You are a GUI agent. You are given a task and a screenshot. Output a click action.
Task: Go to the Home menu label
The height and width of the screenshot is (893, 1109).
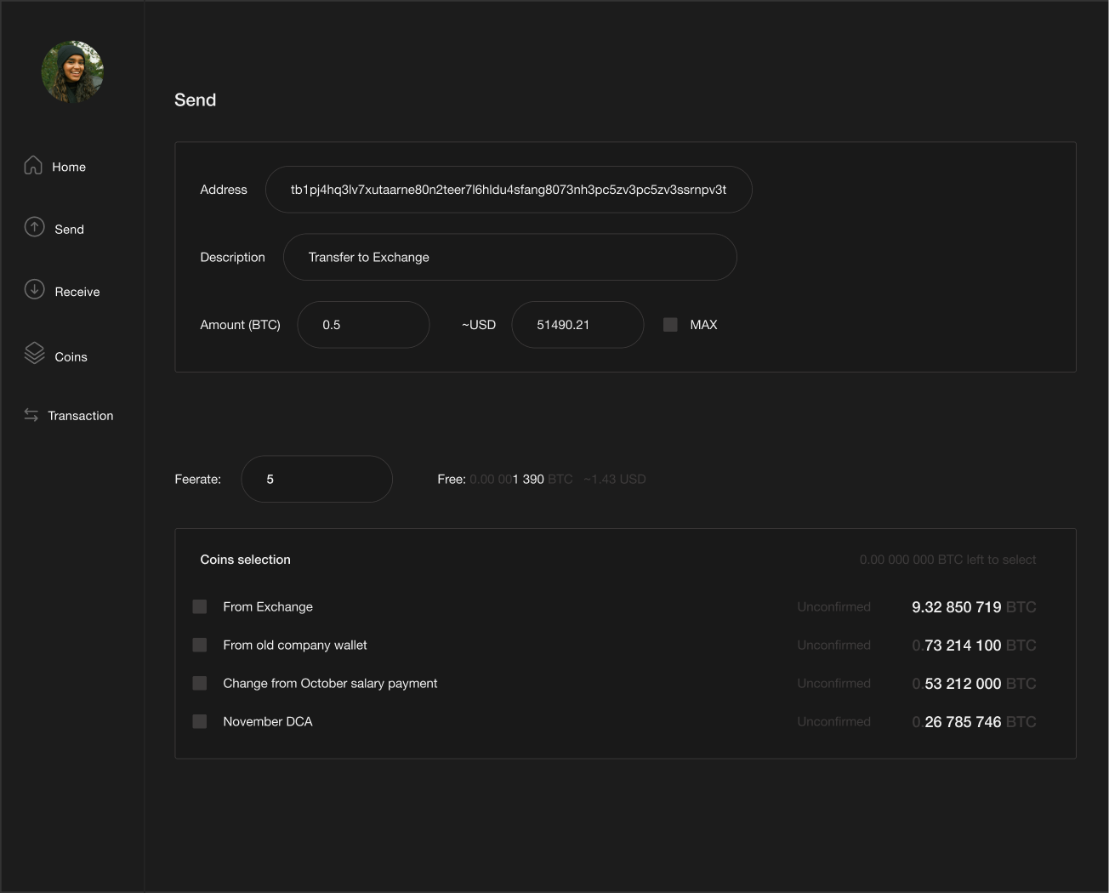[69, 167]
